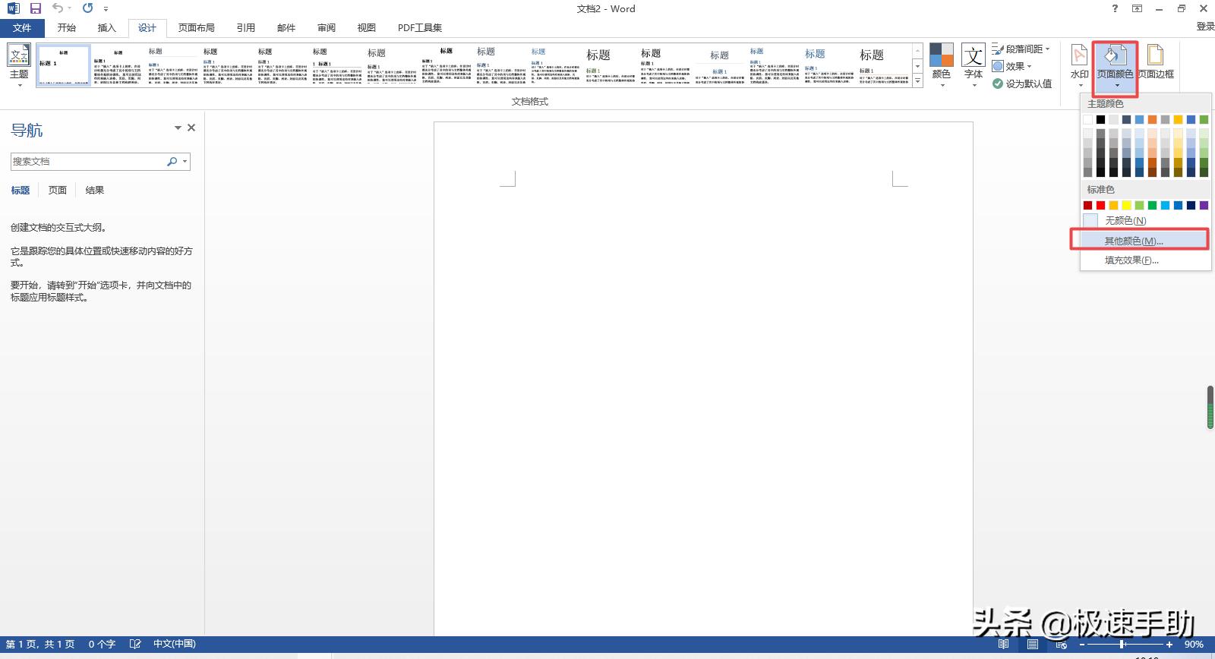1215x659 pixels.
Task: Choose standard red color swatch
Action: tap(1100, 205)
